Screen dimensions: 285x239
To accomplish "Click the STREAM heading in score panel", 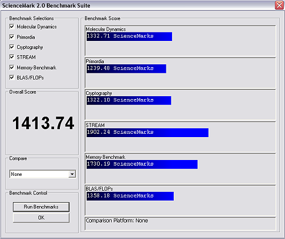I will pos(95,125).
